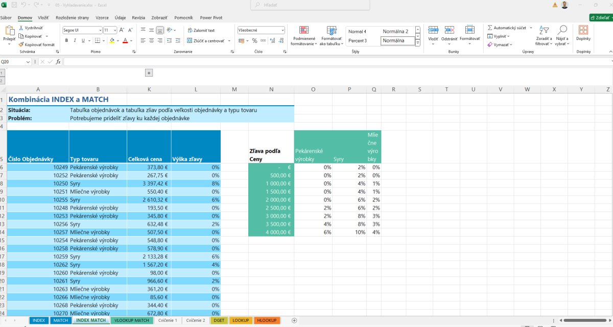Expand the grouped columns with plus button
613x327 pixels.
[149, 73]
